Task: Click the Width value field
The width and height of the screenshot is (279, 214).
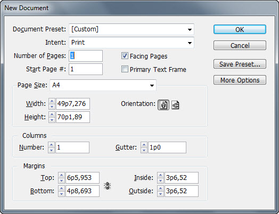Action: 73,104
